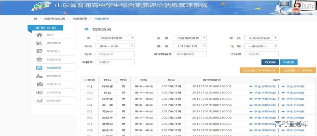This screenshot has height=136, width=317.
Task: Click the 任务下达 checkmark icon
Action: tap(39, 84)
